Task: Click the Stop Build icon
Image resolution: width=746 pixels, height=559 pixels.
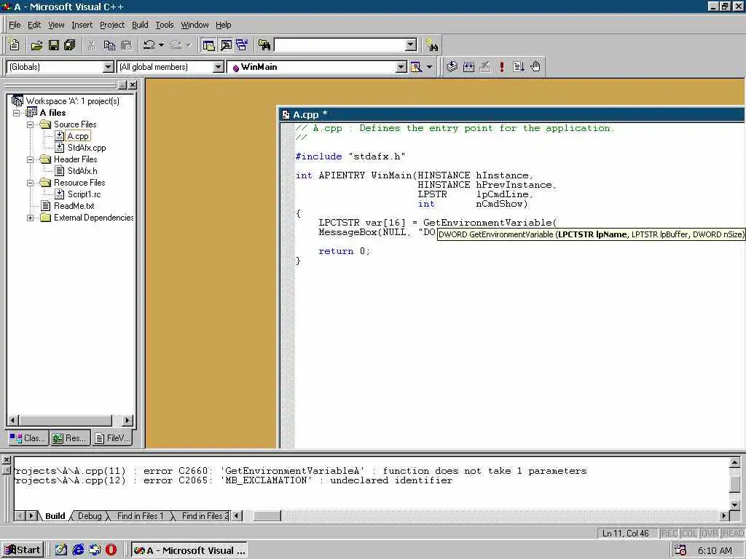Action: pos(484,66)
